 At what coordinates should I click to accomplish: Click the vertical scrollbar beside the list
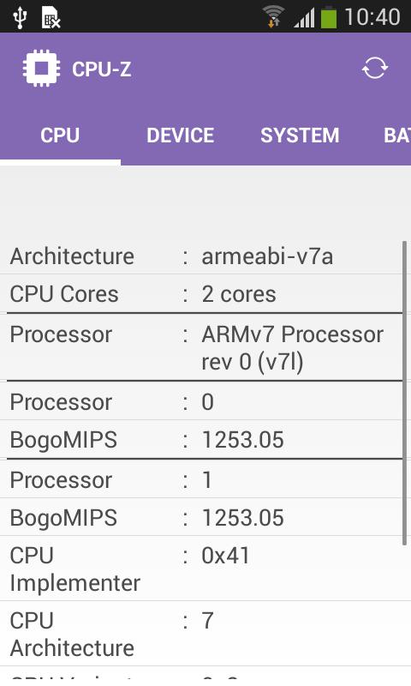pyautogui.click(x=405, y=393)
